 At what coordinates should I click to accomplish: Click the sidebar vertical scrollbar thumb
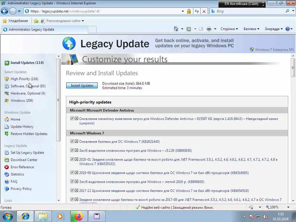[x=58, y=100]
